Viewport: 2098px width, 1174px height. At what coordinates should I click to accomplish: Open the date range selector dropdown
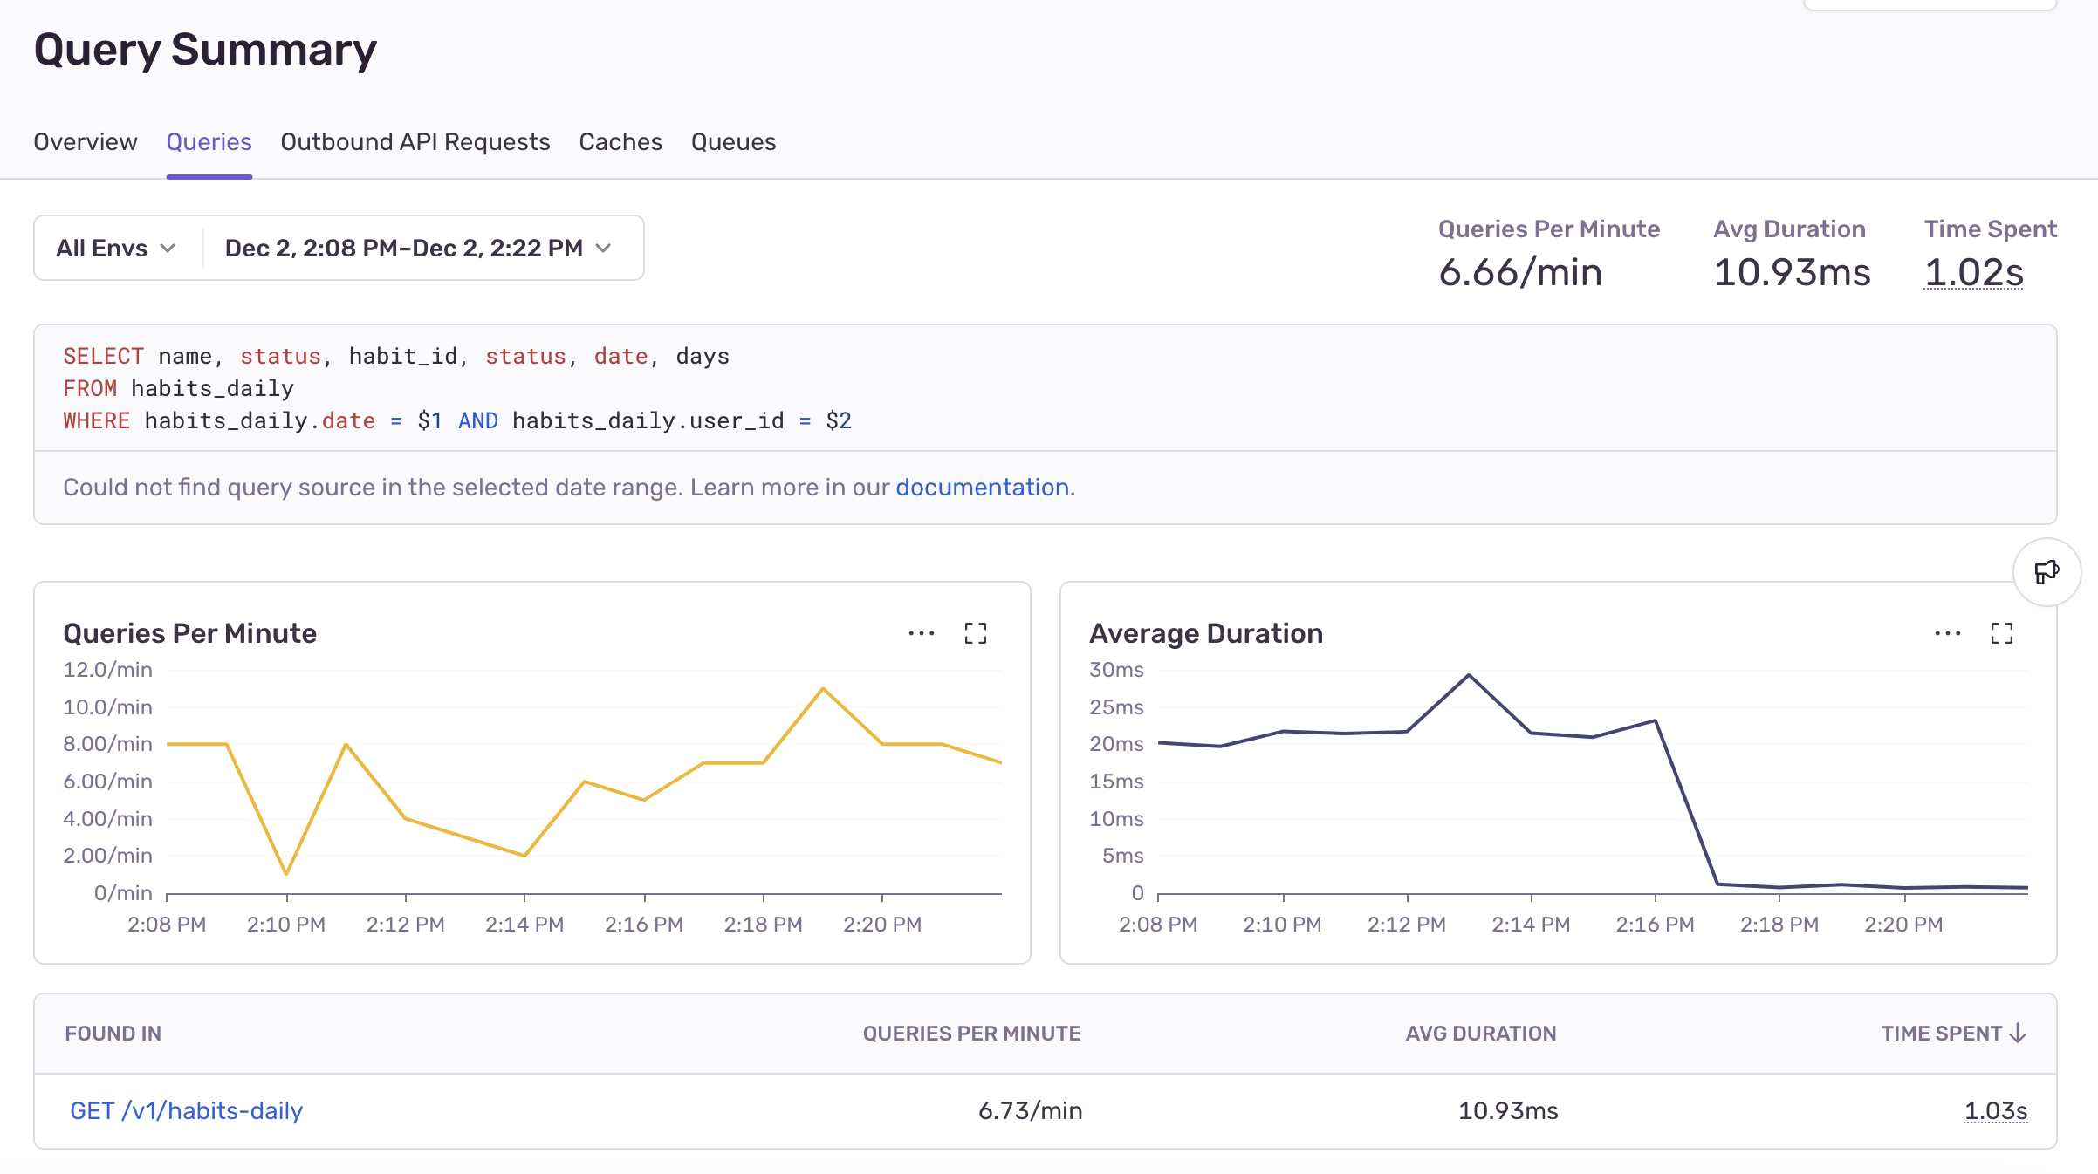tap(418, 249)
